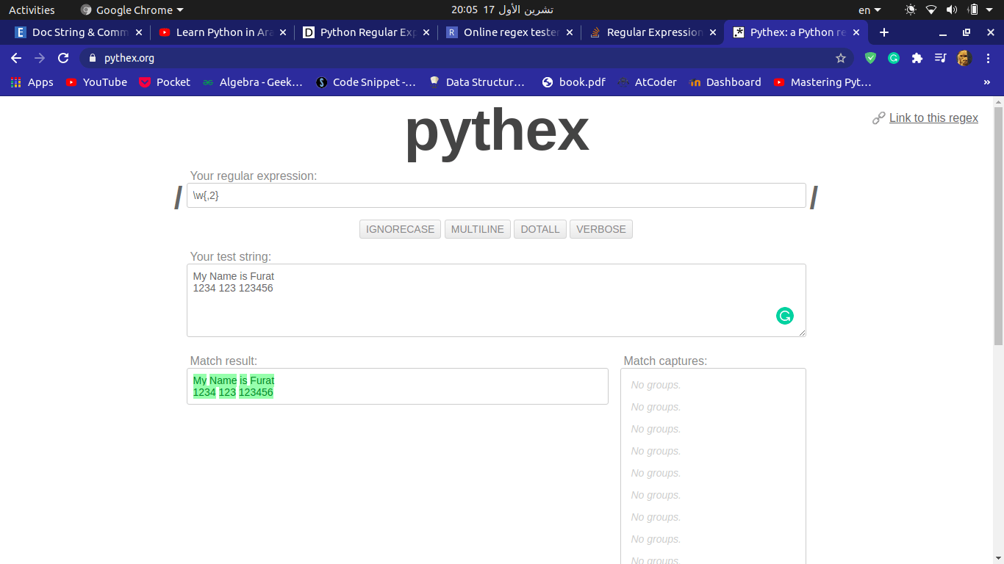
Task: Open the book.pdf bookmark
Action: (x=573, y=82)
